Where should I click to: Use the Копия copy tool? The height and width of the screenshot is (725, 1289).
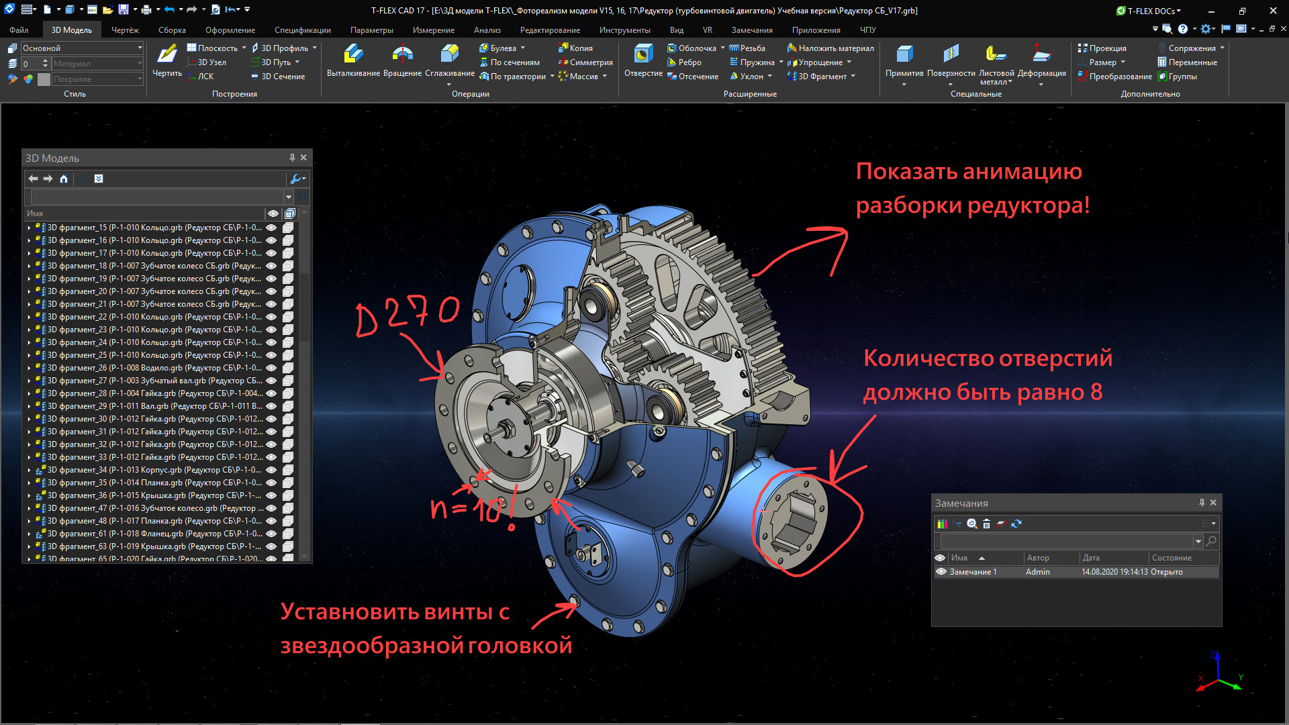[x=575, y=48]
